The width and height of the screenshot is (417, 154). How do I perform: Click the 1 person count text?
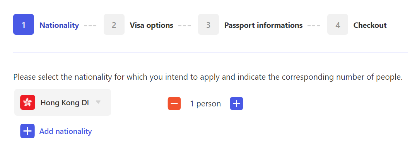tap(205, 104)
